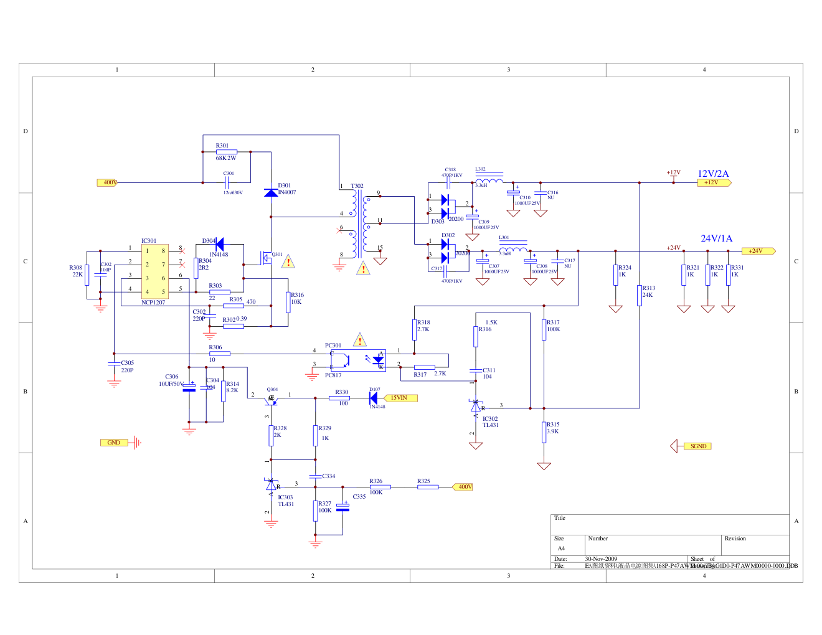822x635 pixels.
Task: Select the R331 1K resistor
Action: (x=728, y=275)
